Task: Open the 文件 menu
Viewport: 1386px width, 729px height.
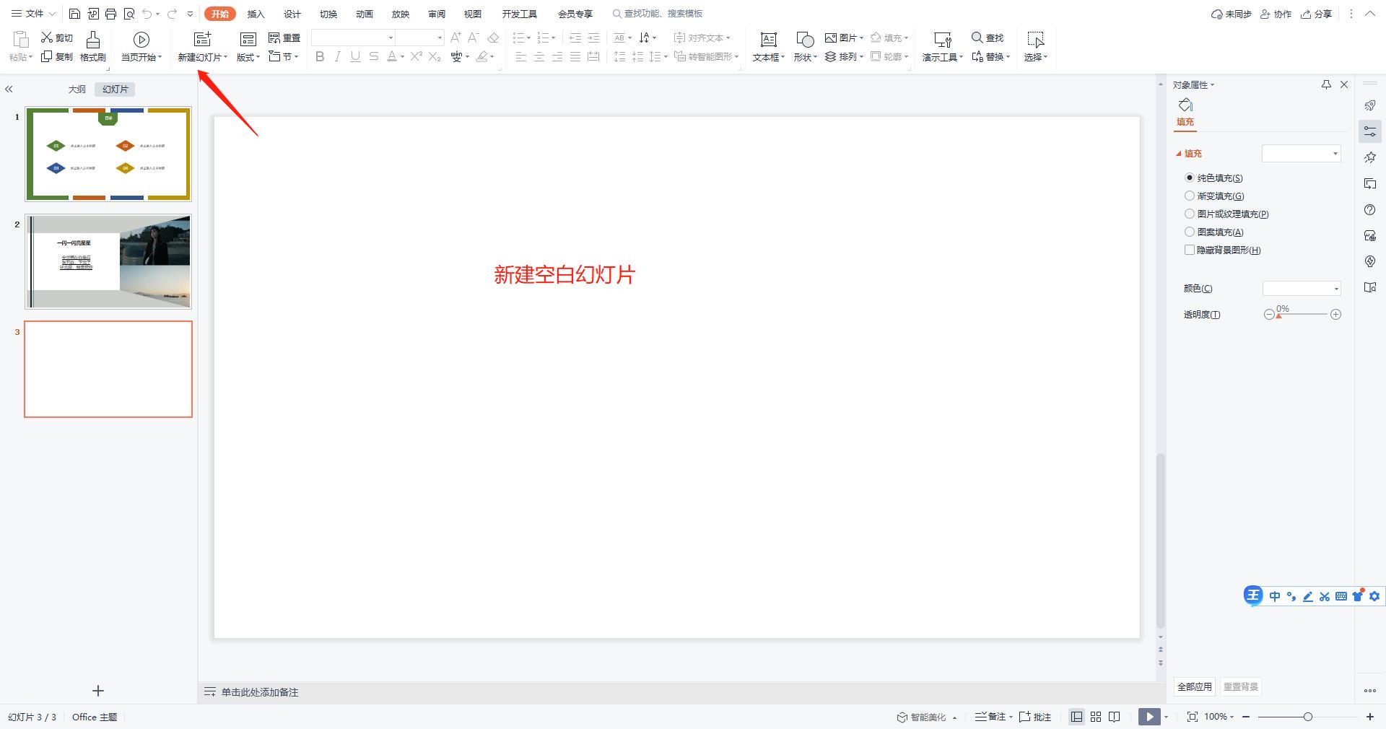Action: [33, 14]
